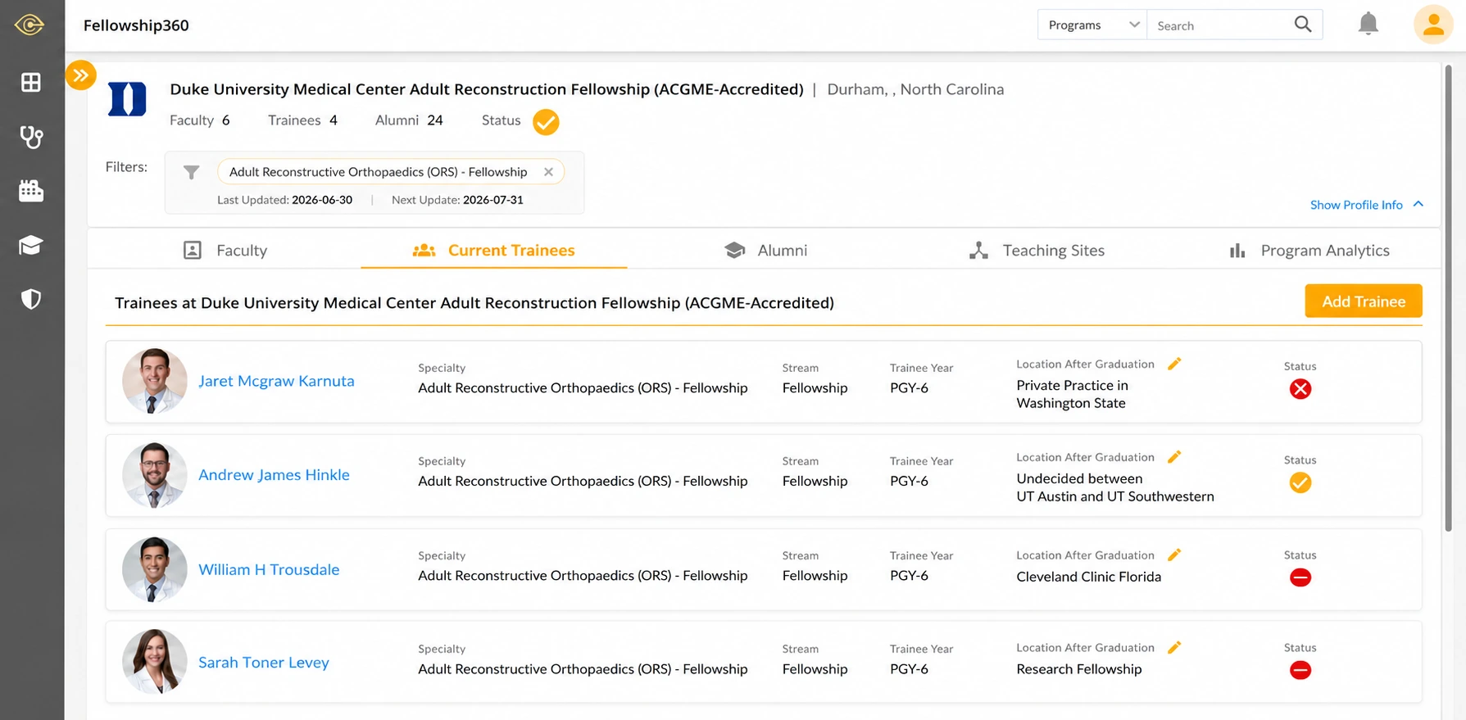Image resolution: width=1466 pixels, height=720 pixels.
Task: Open Sarah Toner Levey profile link
Action: (x=264, y=663)
